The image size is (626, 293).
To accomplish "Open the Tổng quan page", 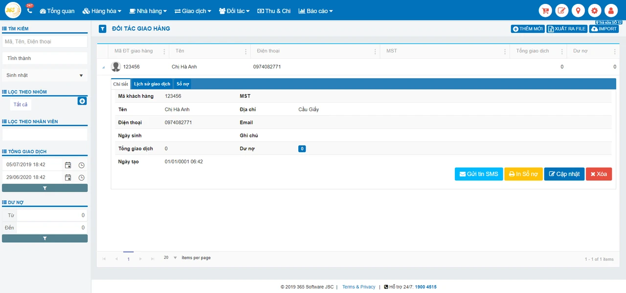I will coord(57,11).
